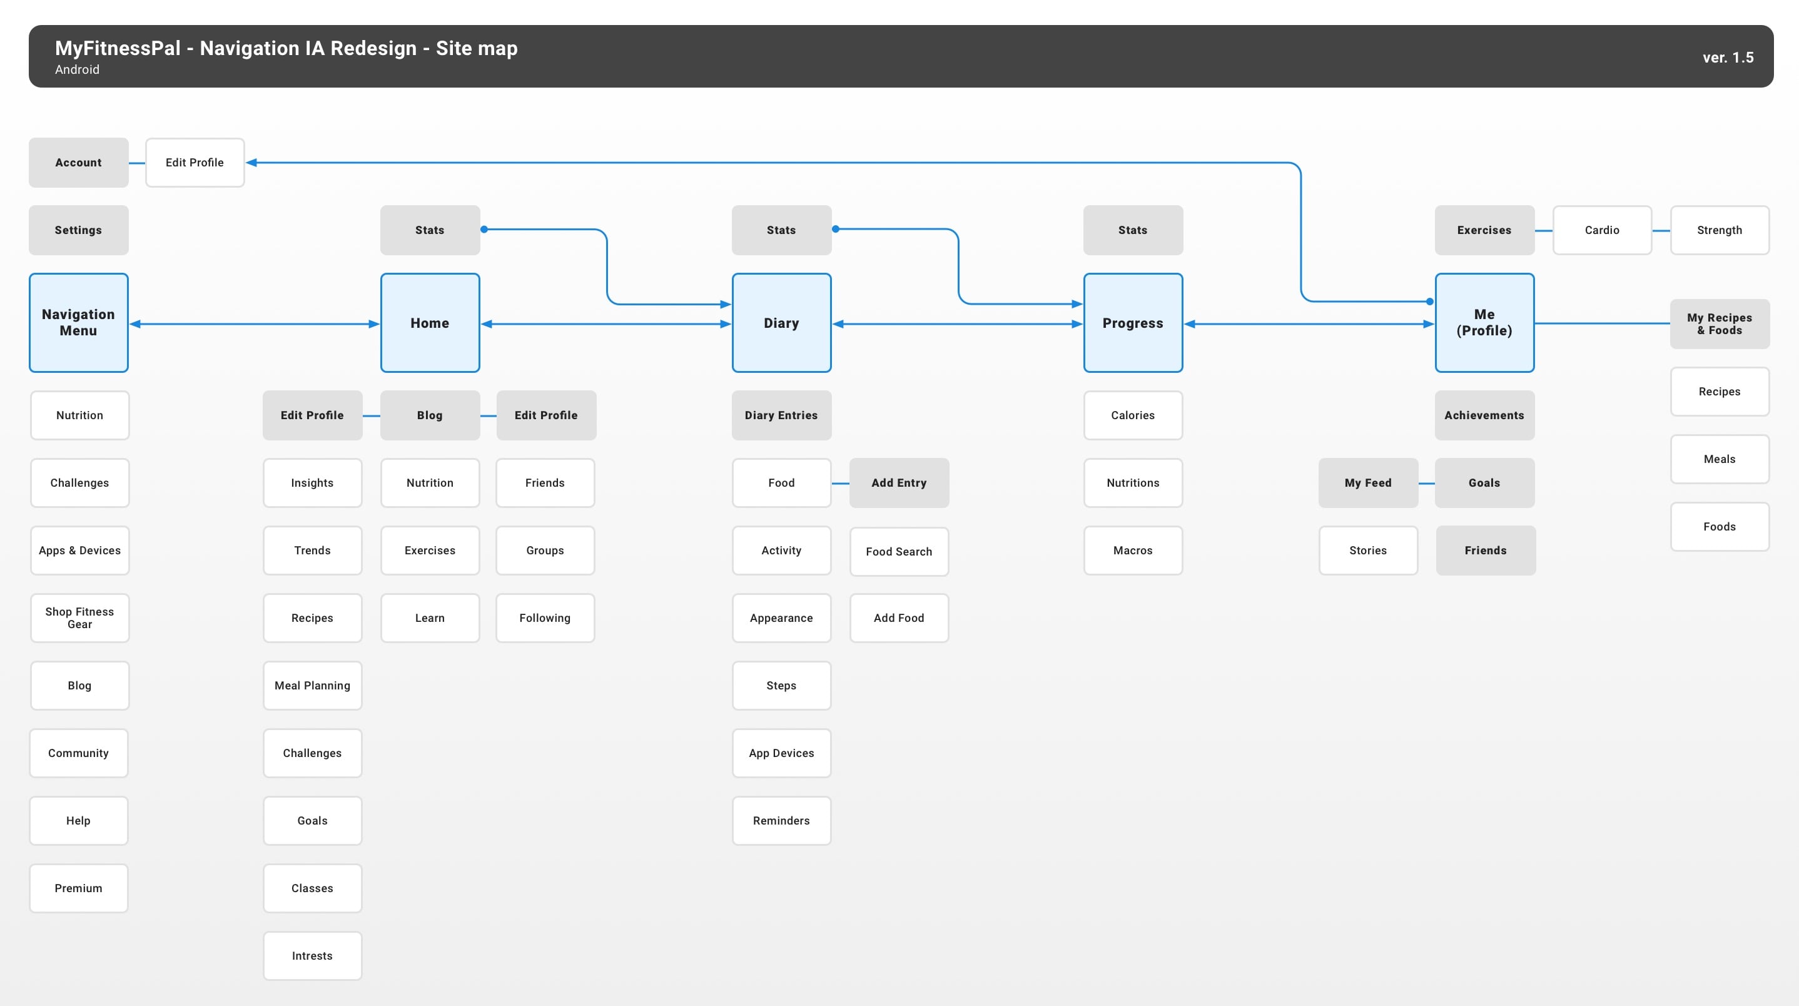Click the gray Exercises box beside Cardio
Viewport: 1799px width, 1006px height.
[1484, 230]
